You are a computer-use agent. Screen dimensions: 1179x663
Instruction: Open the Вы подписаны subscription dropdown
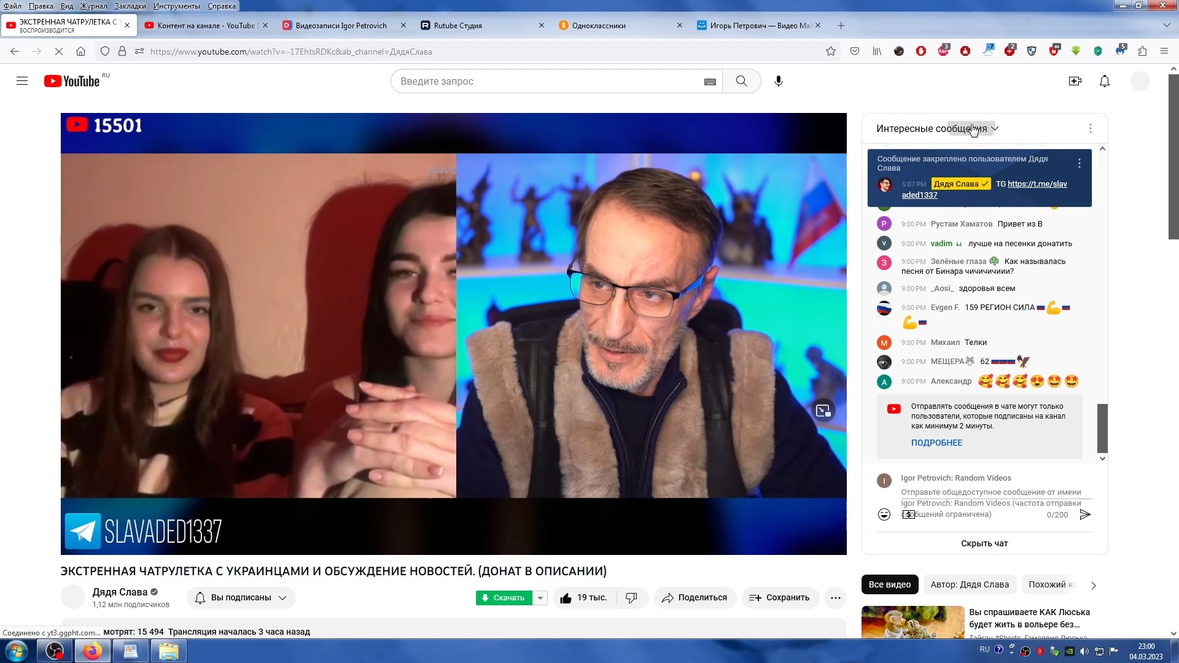[x=241, y=598]
